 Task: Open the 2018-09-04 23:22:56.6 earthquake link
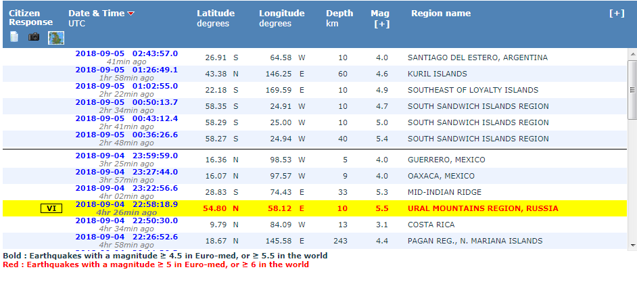point(126,188)
